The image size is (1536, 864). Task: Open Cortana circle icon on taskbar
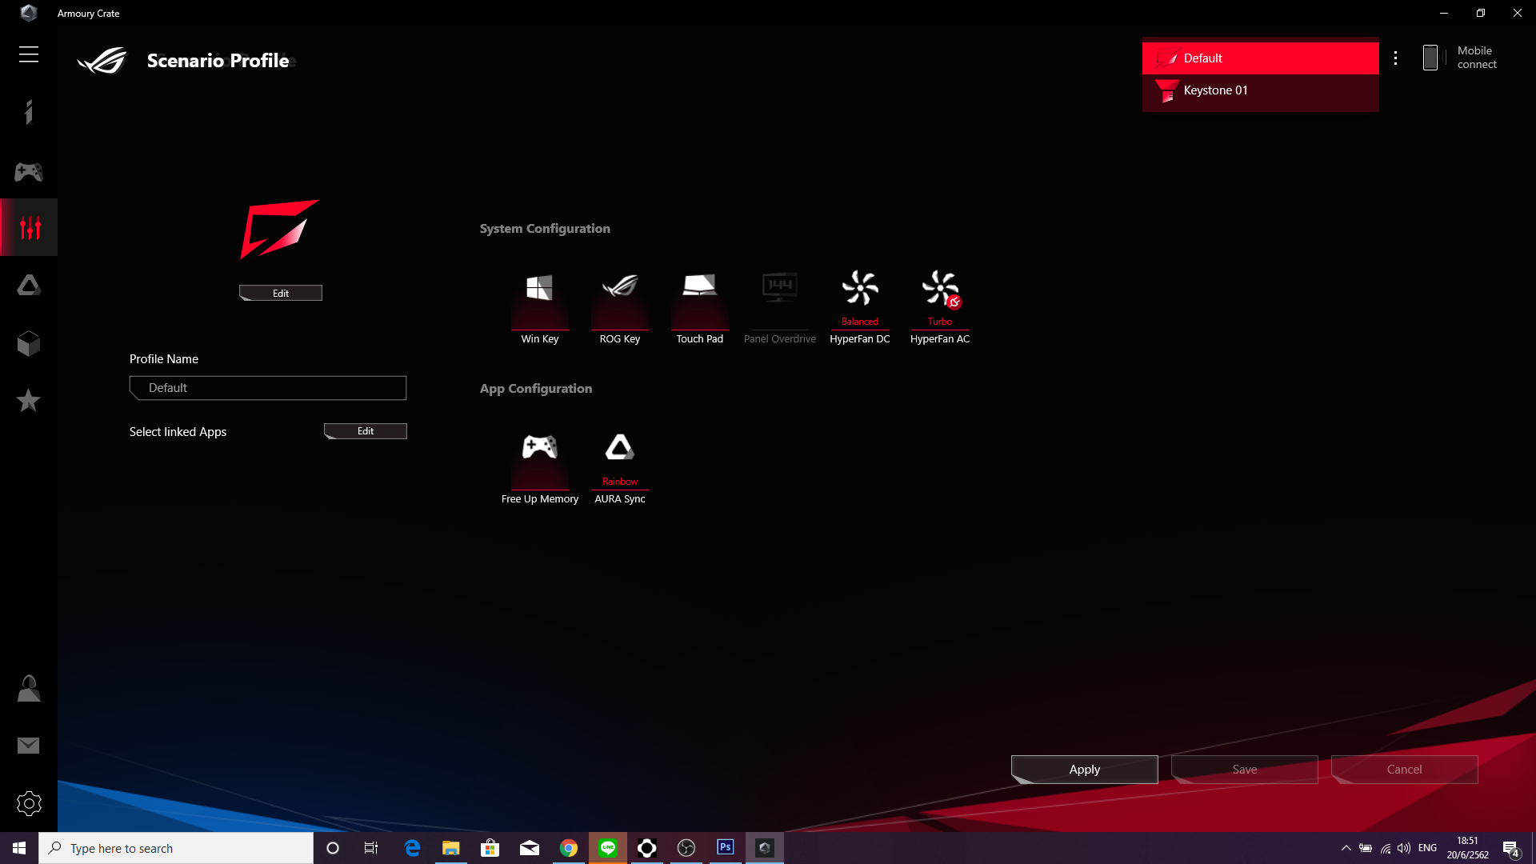coord(333,848)
